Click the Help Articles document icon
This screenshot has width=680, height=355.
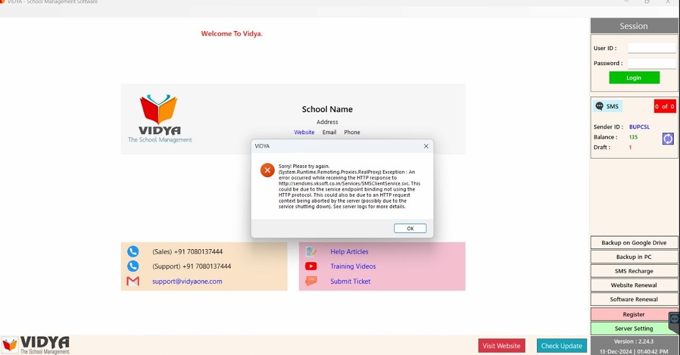[311, 251]
